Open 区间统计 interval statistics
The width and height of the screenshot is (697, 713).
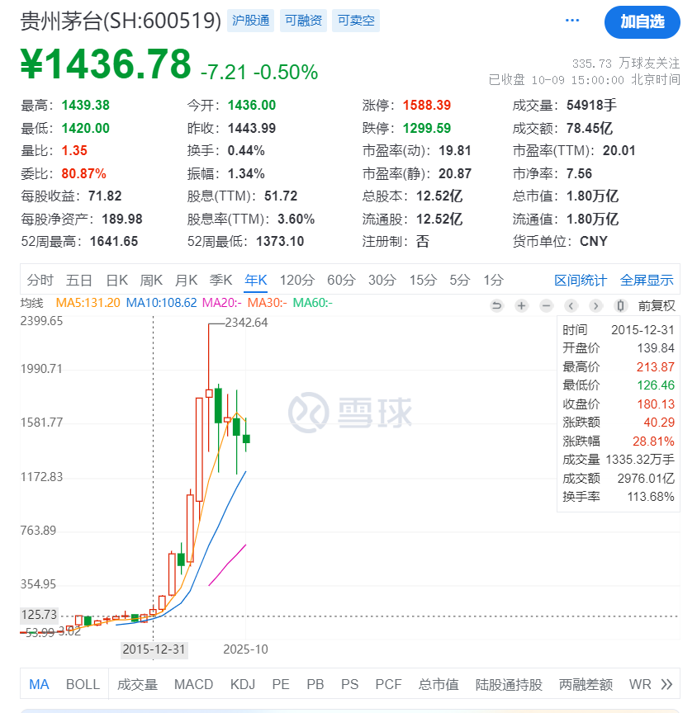[x=581, y=280]
